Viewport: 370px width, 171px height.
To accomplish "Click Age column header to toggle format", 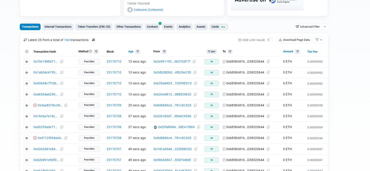I will click(x=131, y=51).
